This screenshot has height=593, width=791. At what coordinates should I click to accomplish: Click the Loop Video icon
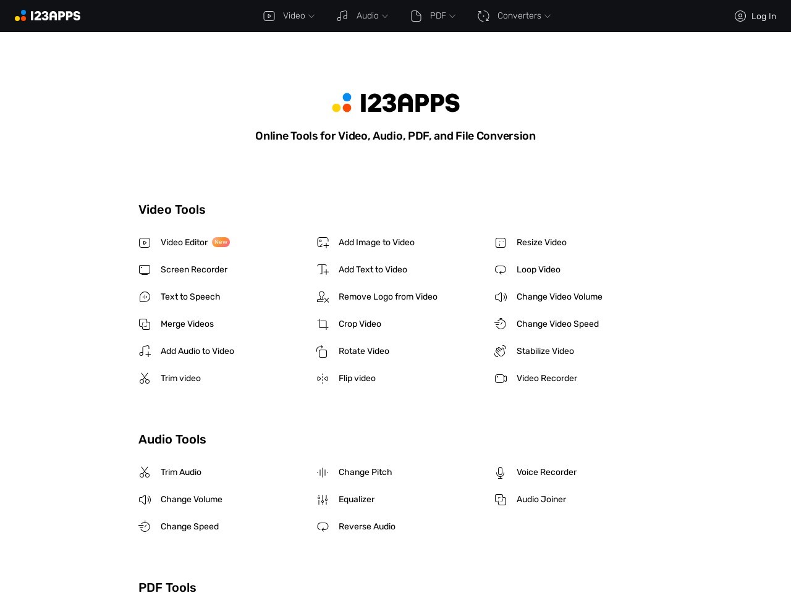(x=501, y=270)
